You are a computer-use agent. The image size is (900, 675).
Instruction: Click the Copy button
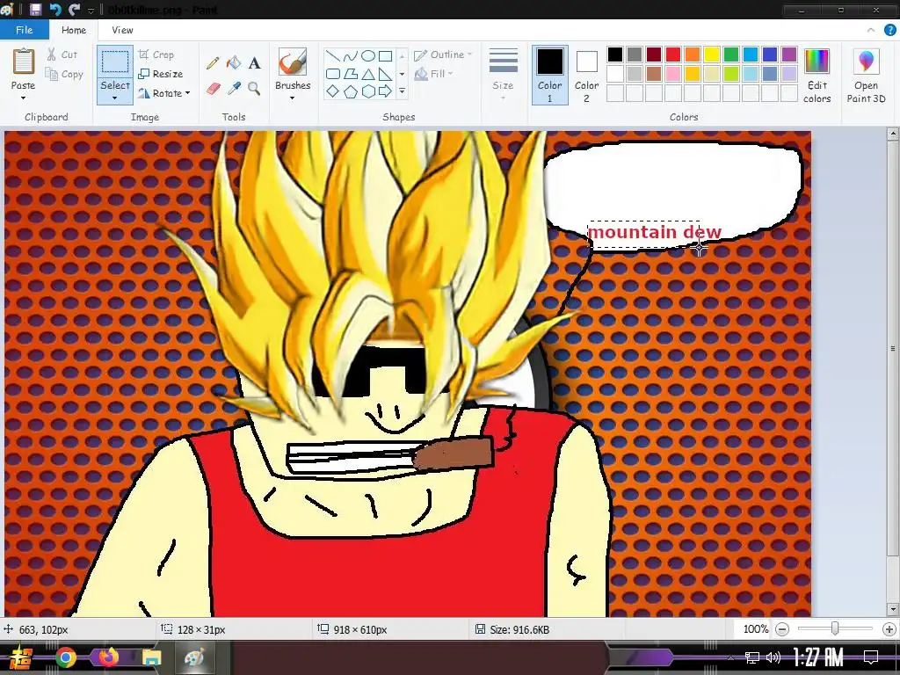64,74
